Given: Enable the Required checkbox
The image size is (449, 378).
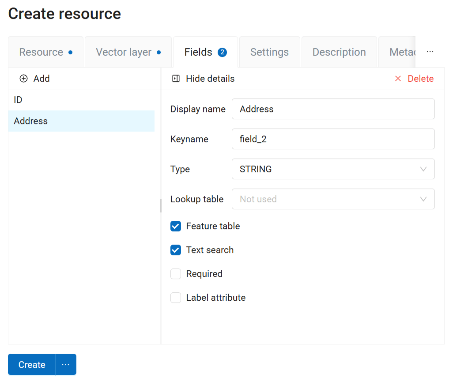Looking at the screenshot, I should point(176,274).
